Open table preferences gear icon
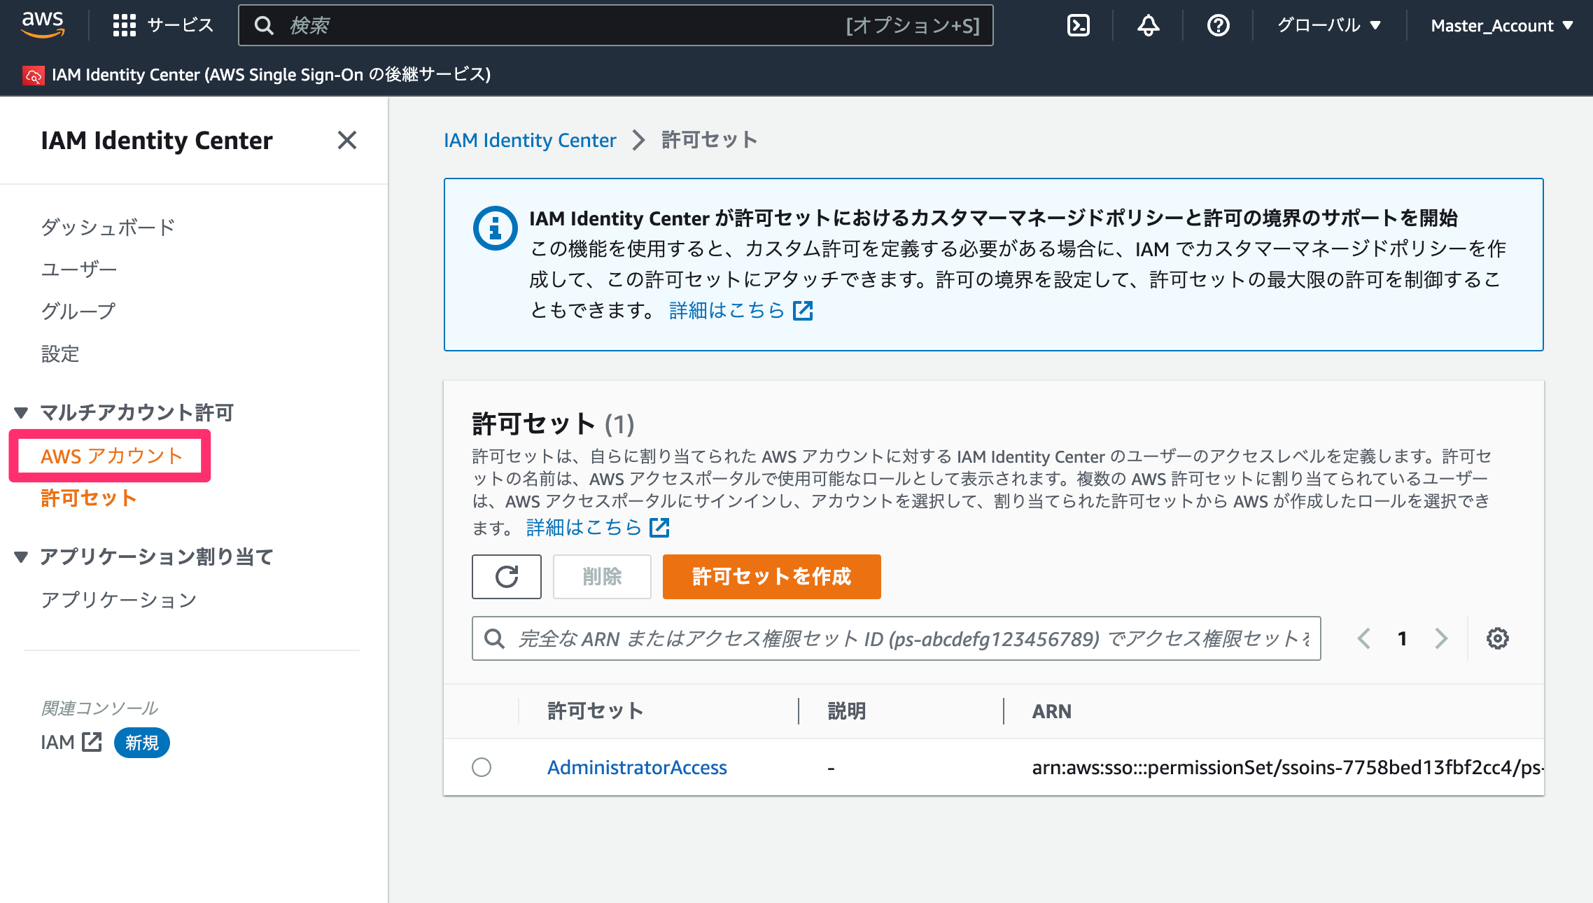Image resolution: width=1593 pixels, height=903 pixels. click(1497, 638)
